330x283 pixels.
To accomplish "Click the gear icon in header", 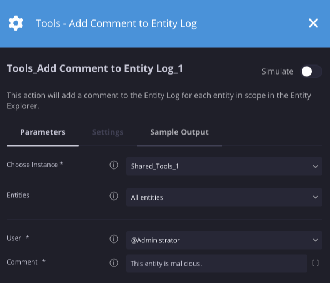I will click(x=16, y=23).
